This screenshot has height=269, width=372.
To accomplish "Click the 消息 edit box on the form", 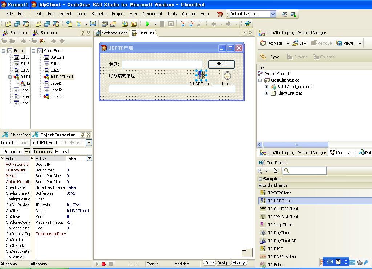I will click(x=162, y=65).
